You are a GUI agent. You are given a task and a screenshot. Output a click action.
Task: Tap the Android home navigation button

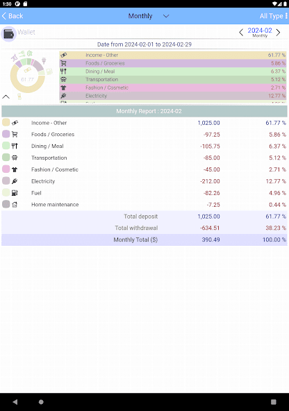(x=41, y=402)
